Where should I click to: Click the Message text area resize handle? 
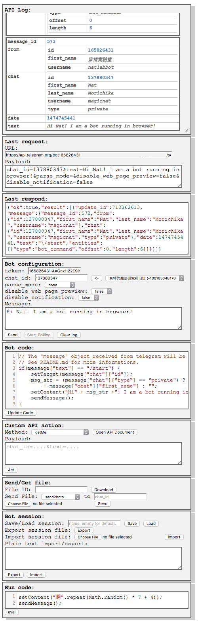(x=180, y=327)
